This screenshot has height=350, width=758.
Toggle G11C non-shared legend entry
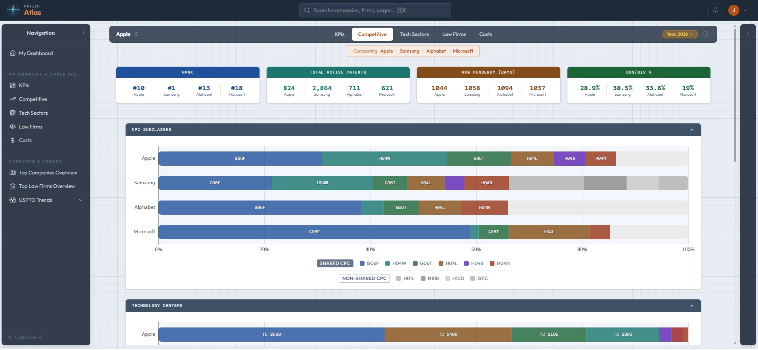tap(479, 278)
